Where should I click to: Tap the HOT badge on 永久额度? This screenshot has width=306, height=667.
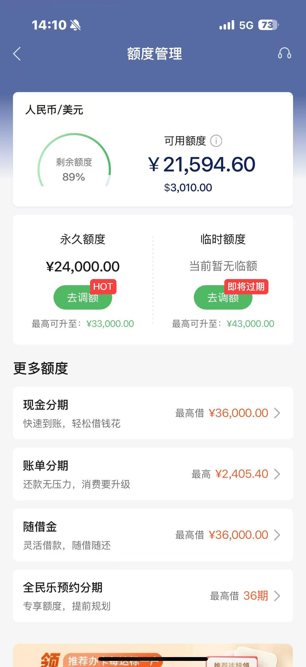click(x=103, y=287)
